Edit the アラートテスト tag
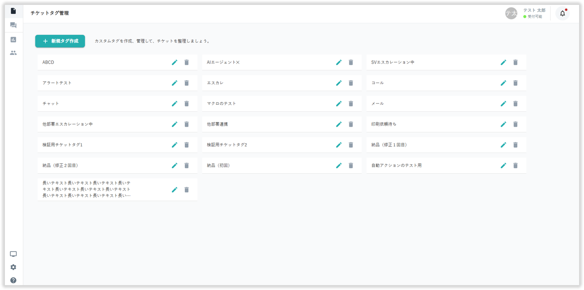584x290 pixels. [x=174, y=83]
